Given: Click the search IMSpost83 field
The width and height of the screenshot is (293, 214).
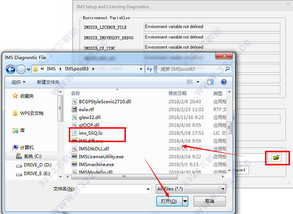Looking at the screenshot, I should [194, 69].
